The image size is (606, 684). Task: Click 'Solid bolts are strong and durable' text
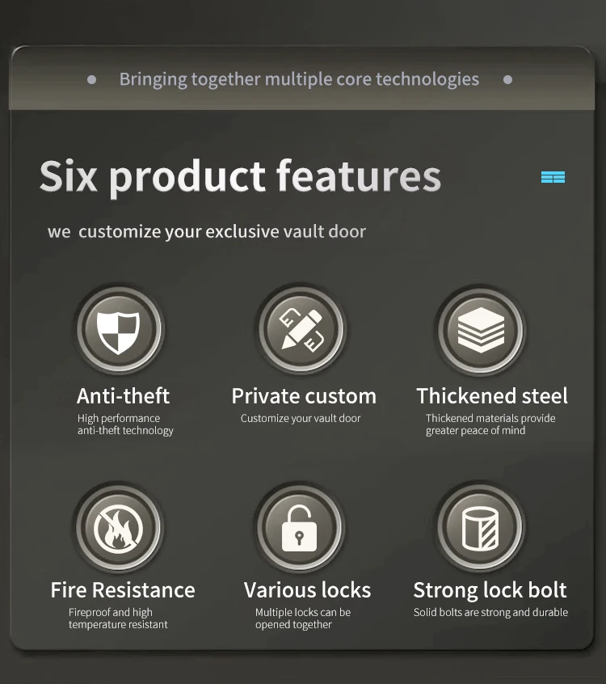point(490,613)
